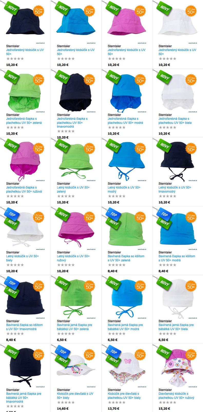Screen dimensions: 203x412
Task: Click the UV 50+ badge on Dievčenský klobúčik ružový
Action: [x=191, y=356]
